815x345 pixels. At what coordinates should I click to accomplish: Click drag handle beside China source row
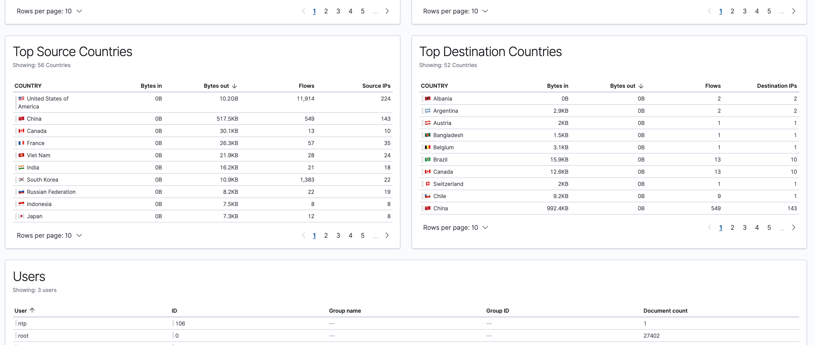tap(16, 119)
